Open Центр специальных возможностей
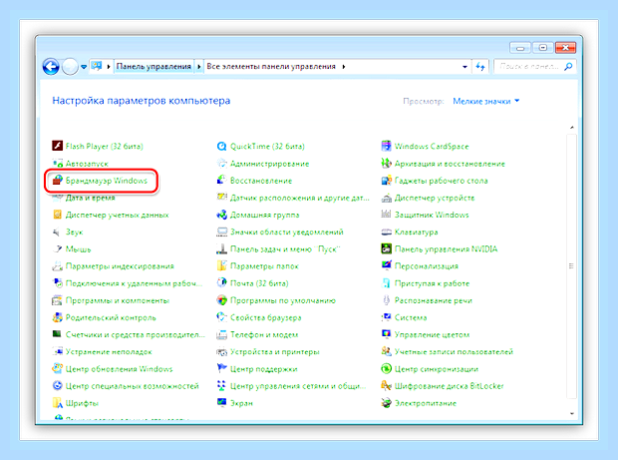Viewport: 618px width, 460px height. [x=132, y=386]
